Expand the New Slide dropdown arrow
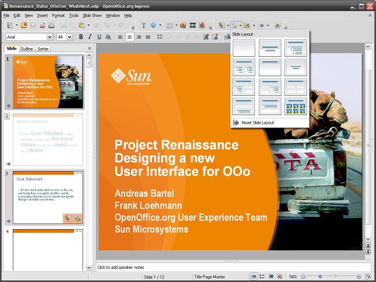This screenshot has width=376, height=282. [x=228, y=25]
